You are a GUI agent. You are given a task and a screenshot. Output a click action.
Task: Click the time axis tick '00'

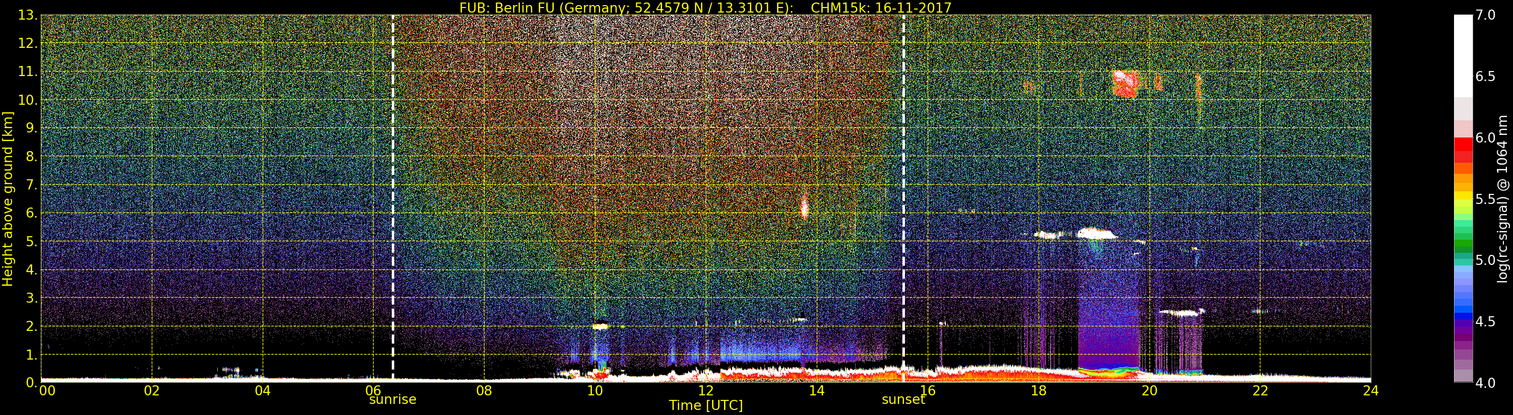click(47, 390)
